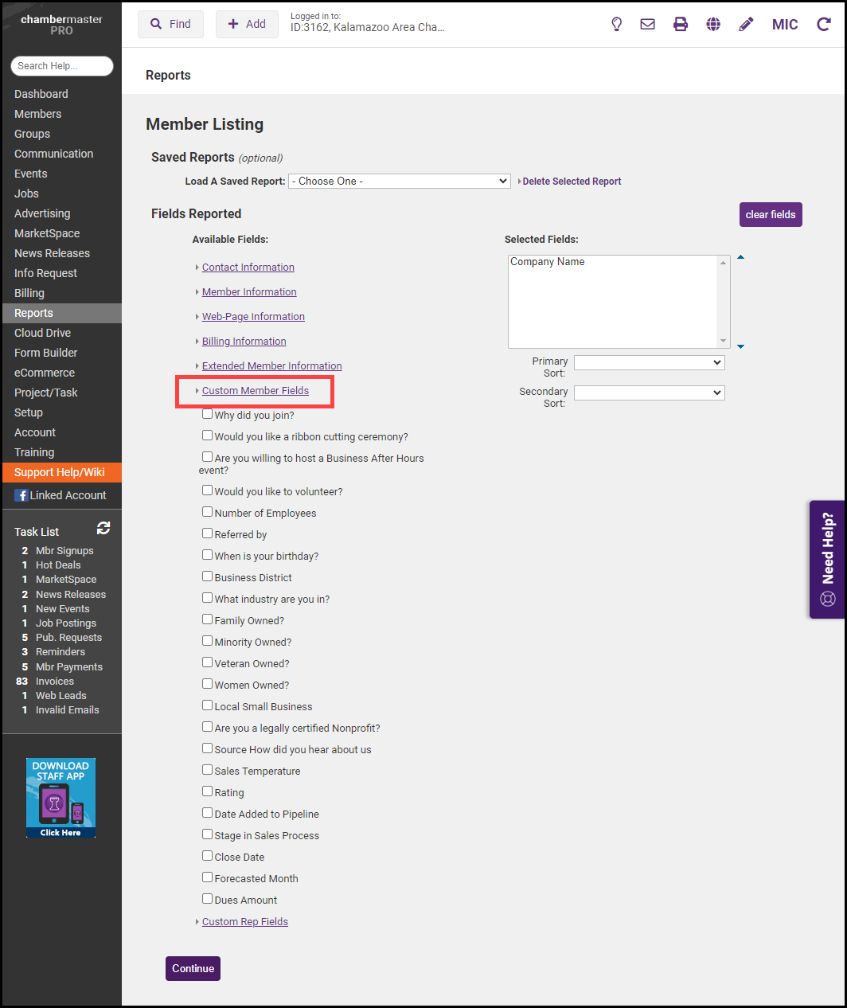Open Pub. Requests task
847x1008 pixels.
tap(68, 638)
